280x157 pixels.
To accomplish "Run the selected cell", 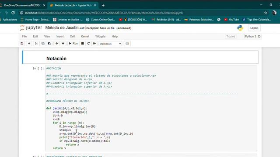I will tap(73, 44).
